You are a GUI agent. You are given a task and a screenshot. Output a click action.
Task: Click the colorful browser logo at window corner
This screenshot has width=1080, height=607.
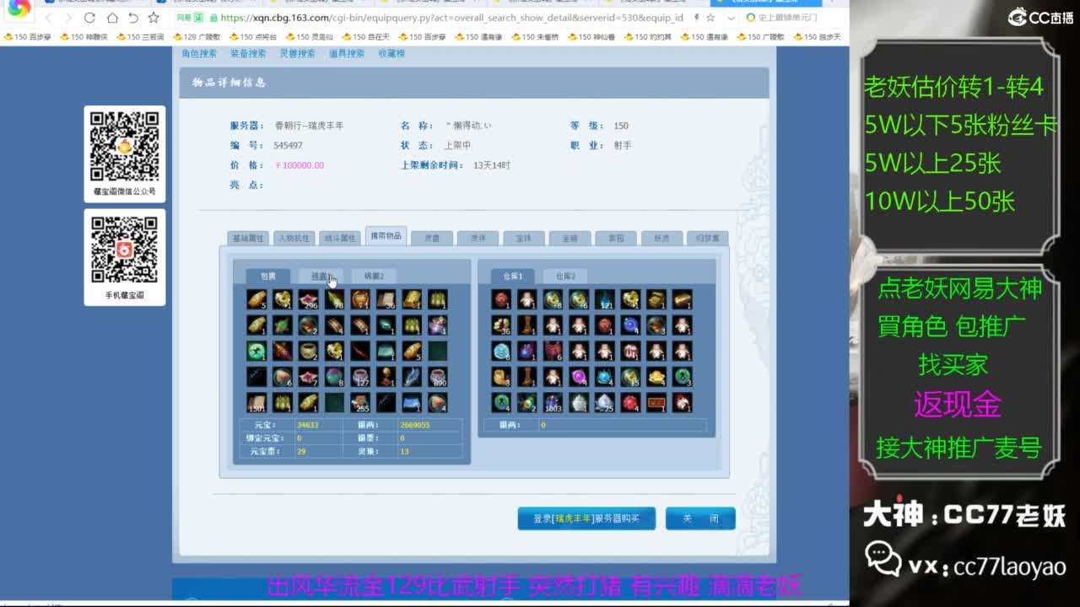tap(19, 8)
